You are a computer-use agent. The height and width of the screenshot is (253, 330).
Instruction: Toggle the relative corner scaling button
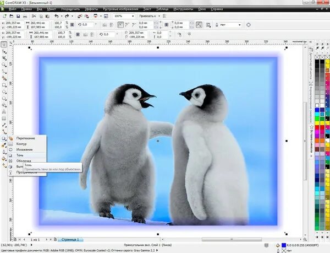click(199, 25)
